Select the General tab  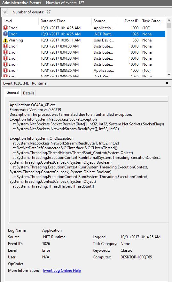tap(12, 93)
